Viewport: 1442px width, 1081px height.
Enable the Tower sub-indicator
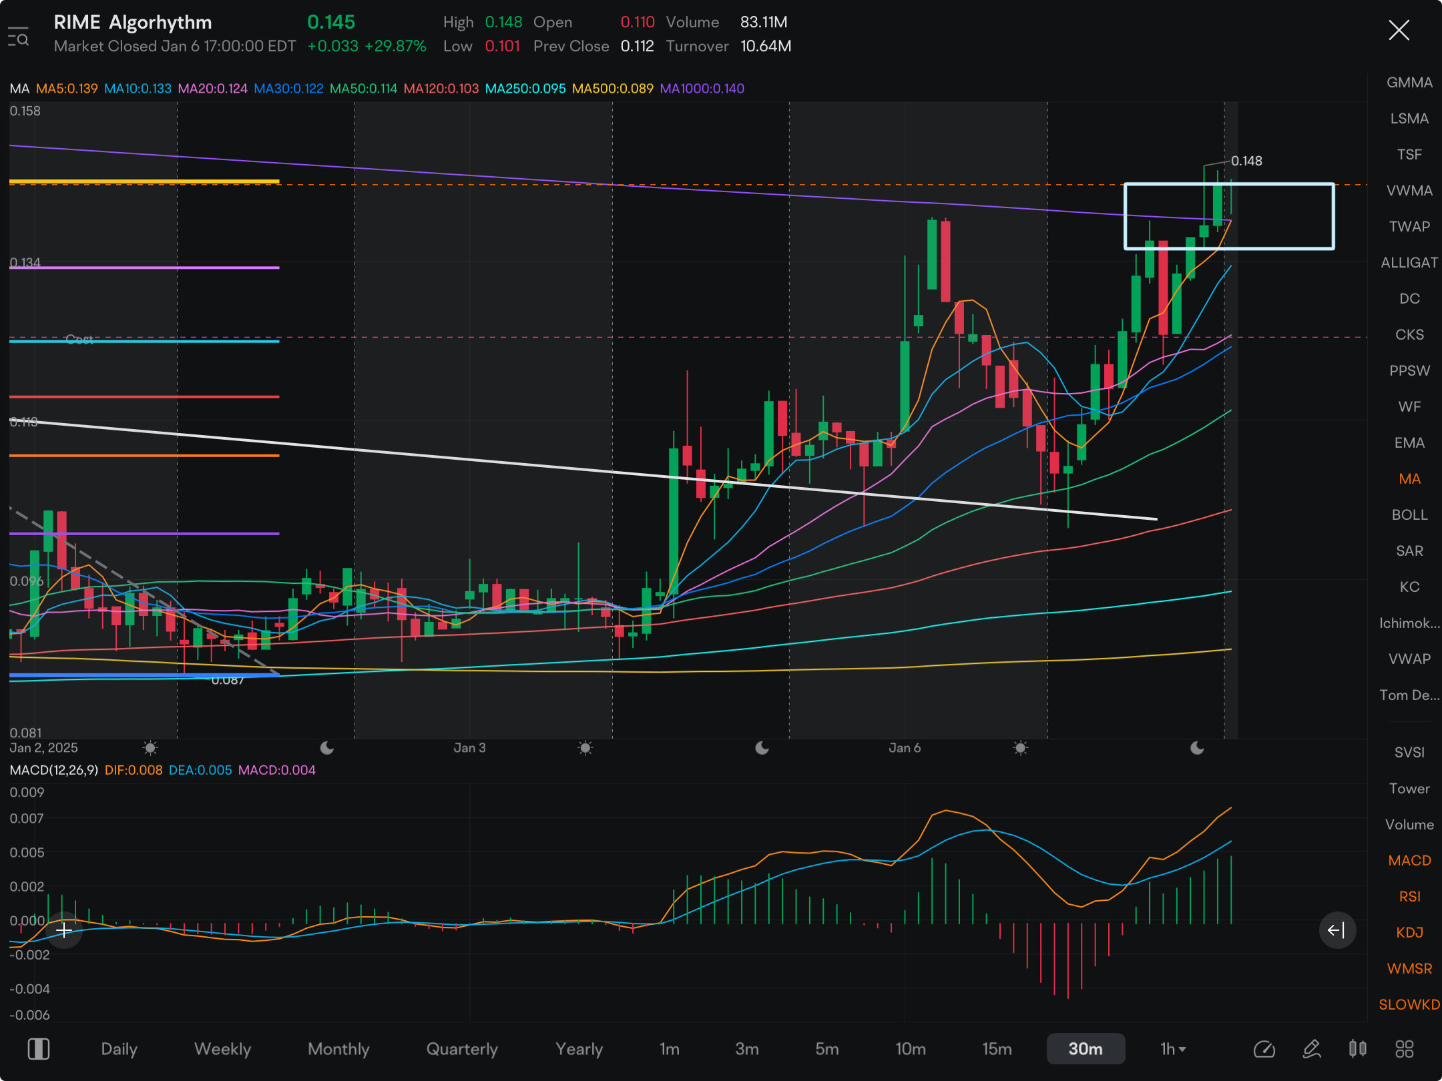pyautogui.click(x=1409, y=789)
